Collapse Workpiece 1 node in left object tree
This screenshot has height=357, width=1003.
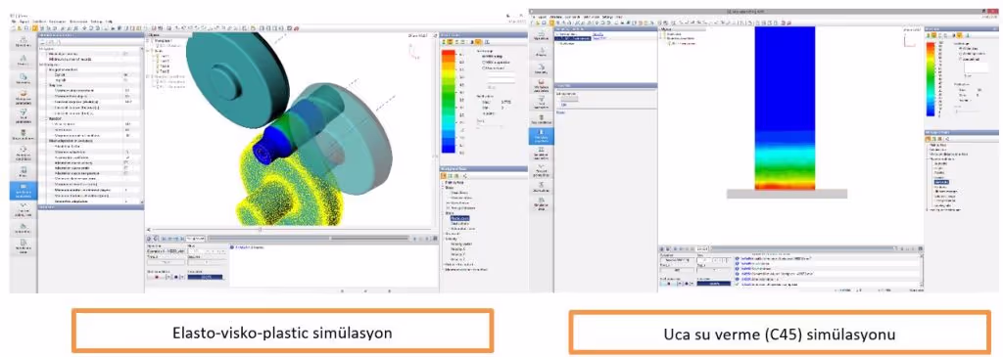click(x=149, y=41)
